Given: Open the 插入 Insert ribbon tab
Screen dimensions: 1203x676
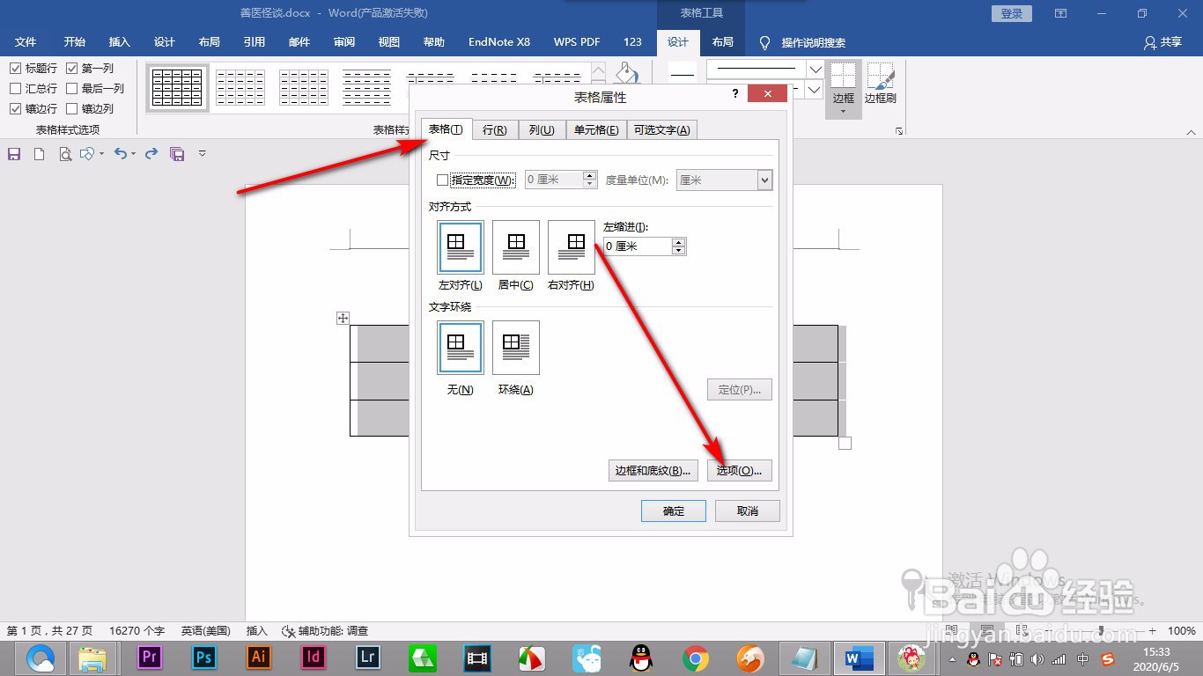Looking at the screenshot, I should (x=119, y=42).
